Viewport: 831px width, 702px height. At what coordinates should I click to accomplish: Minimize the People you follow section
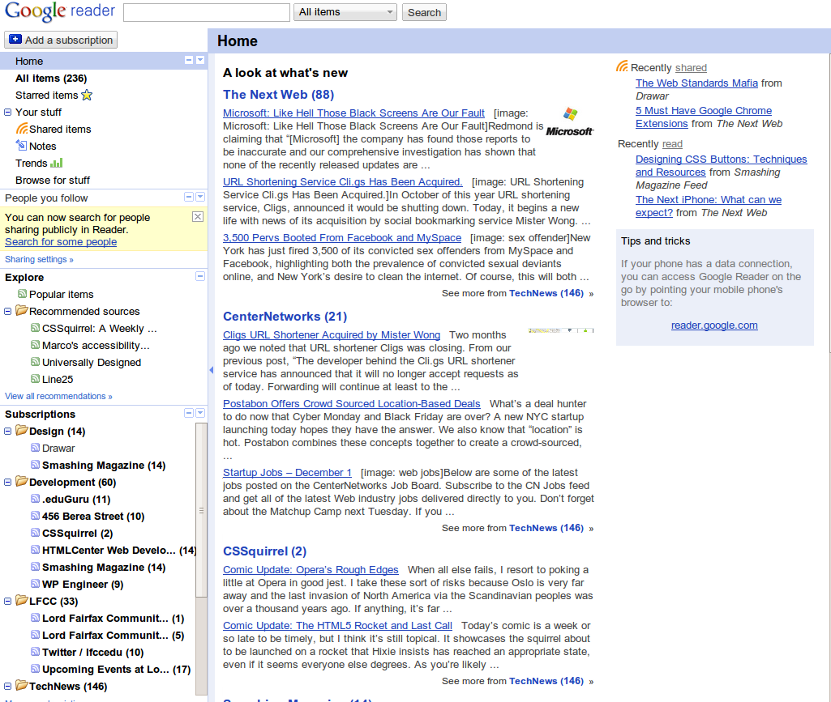[189, 198]
